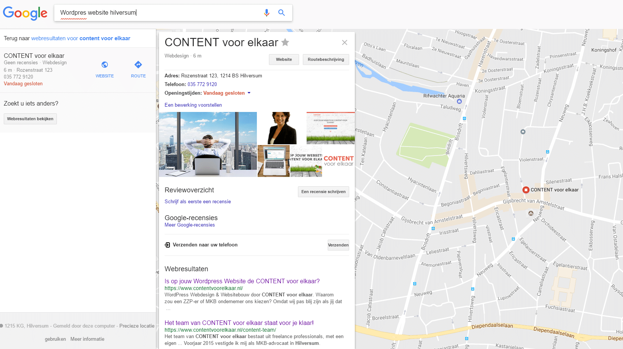
Task: Expand the opening hours dropdown arrow
Action: point(249,93)
